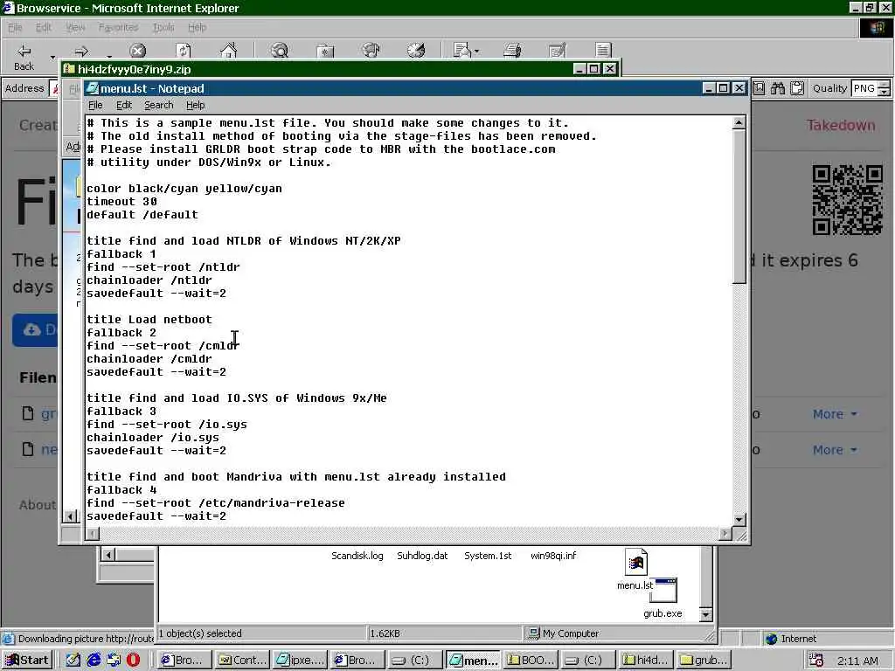
Task: Select the Scandisk.log file
Action: [x=357, y=555]
